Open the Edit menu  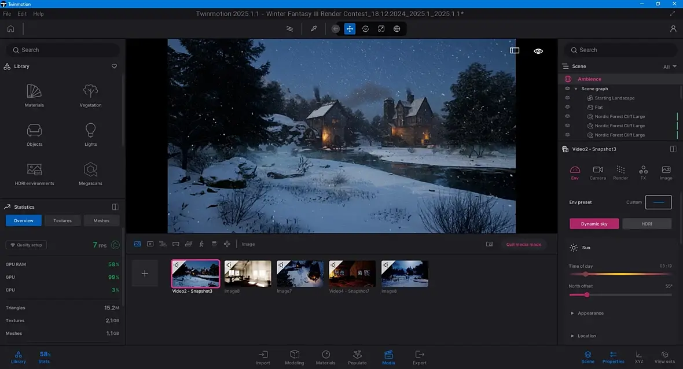click(x=22, y=13)
